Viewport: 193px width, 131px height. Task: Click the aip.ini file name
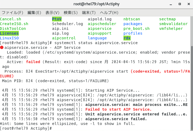tap(60, 29)
